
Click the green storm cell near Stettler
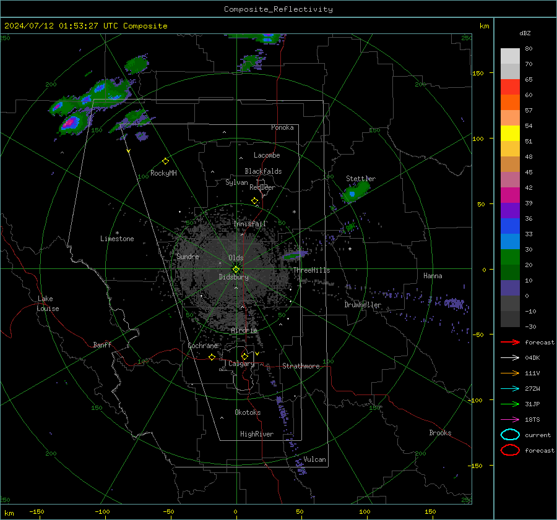[x=355, y=192]
